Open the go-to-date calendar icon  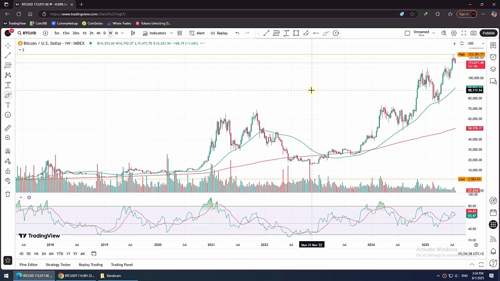coord(94,254)
